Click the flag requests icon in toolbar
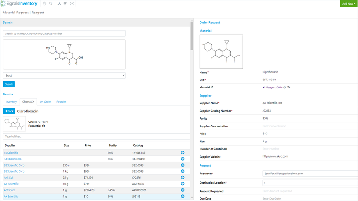Viewport: 358px width, 201px height. [65, 4]
